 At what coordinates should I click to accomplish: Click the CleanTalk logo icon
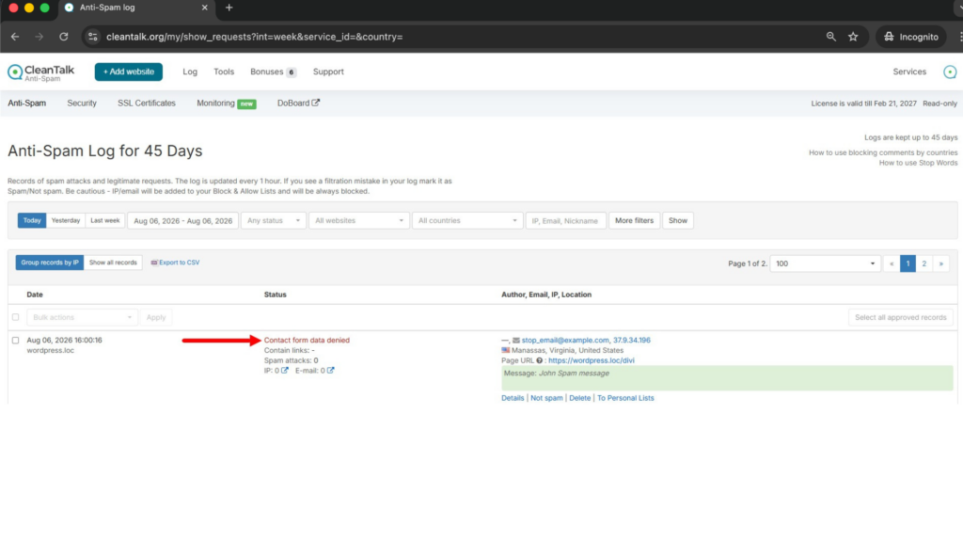[x=15, y=72]
